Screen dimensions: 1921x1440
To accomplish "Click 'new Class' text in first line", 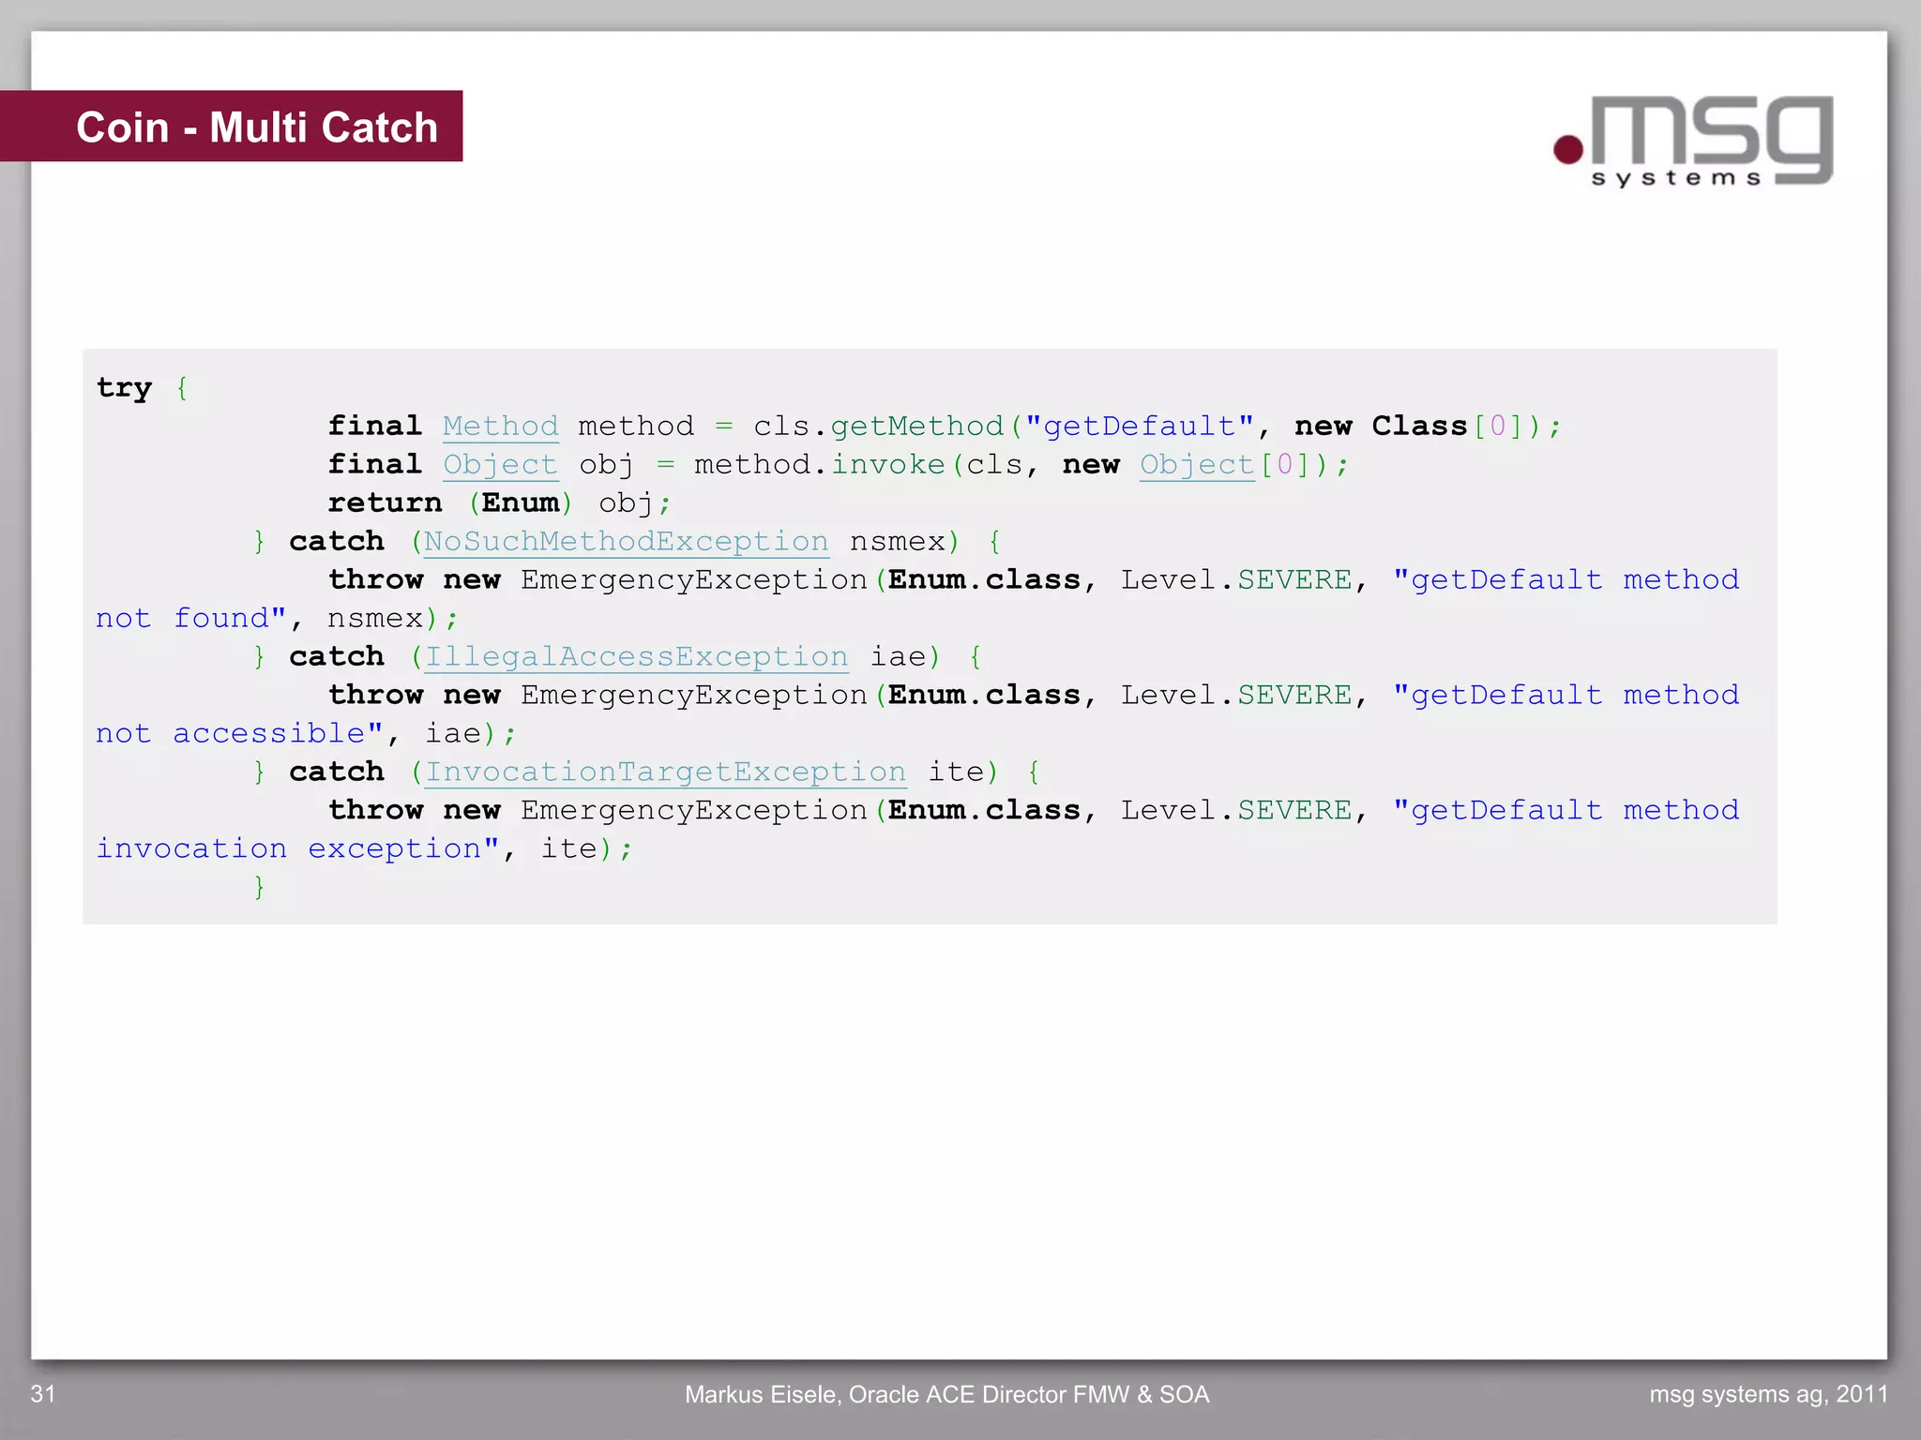I will [x=1381, y=427].
